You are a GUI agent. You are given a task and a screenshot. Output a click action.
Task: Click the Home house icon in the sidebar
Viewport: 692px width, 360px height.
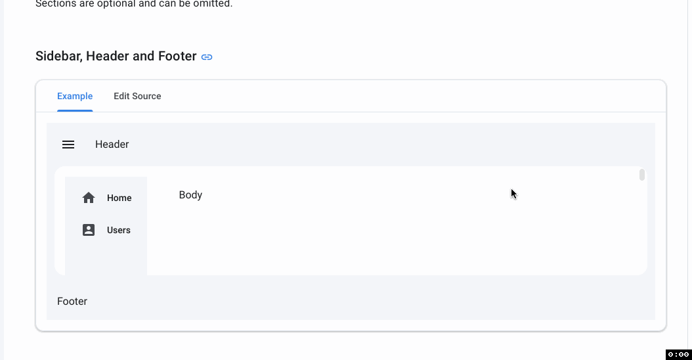click(x=89, y=198)
